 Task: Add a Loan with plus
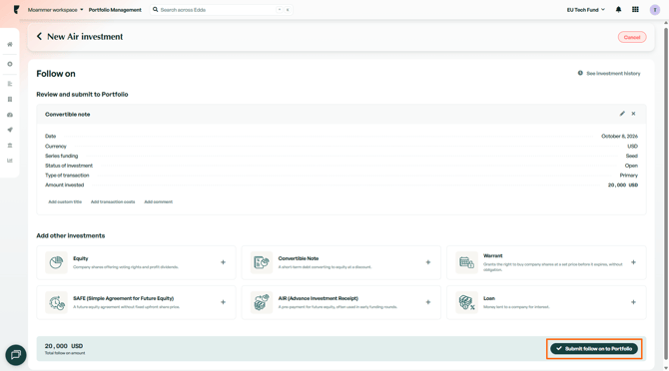pyautogui.click(x=634, y=302)
